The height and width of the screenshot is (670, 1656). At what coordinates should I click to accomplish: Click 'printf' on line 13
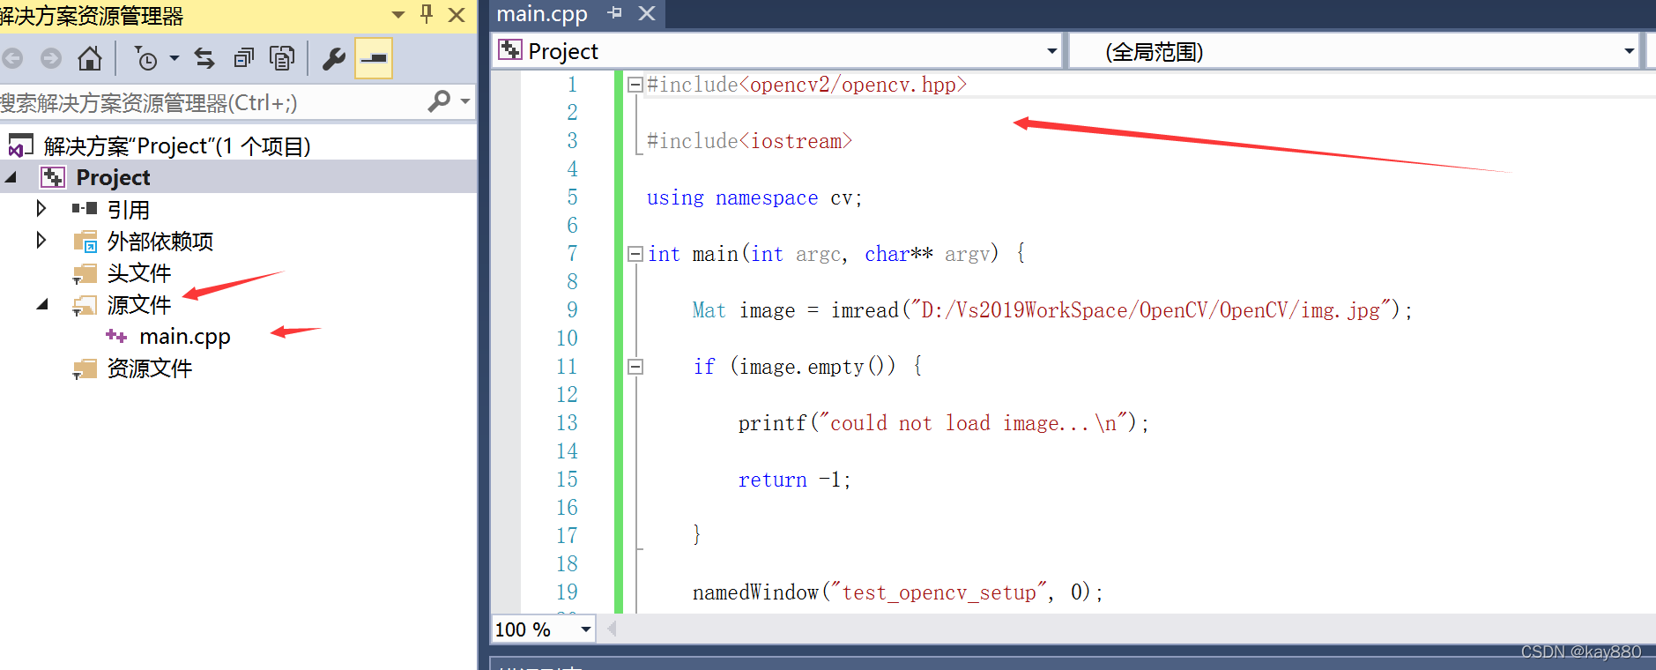[773, 423]
